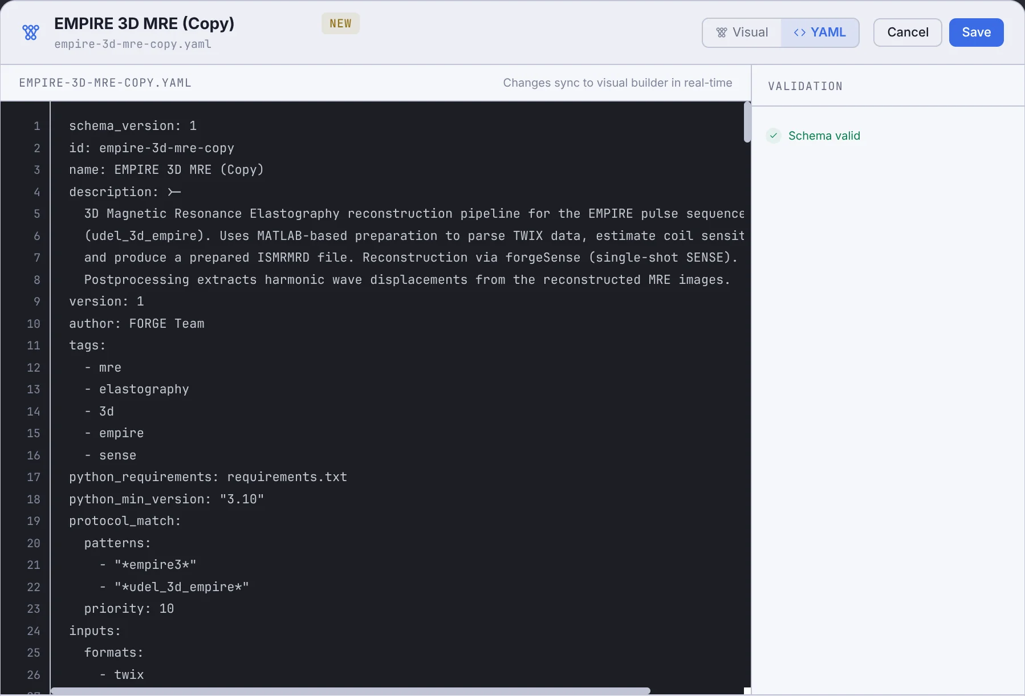The height and width of the screenshot is (696, 1025).
Task: Click the 'description: >-' line
Action: click(x=125, y=192)
